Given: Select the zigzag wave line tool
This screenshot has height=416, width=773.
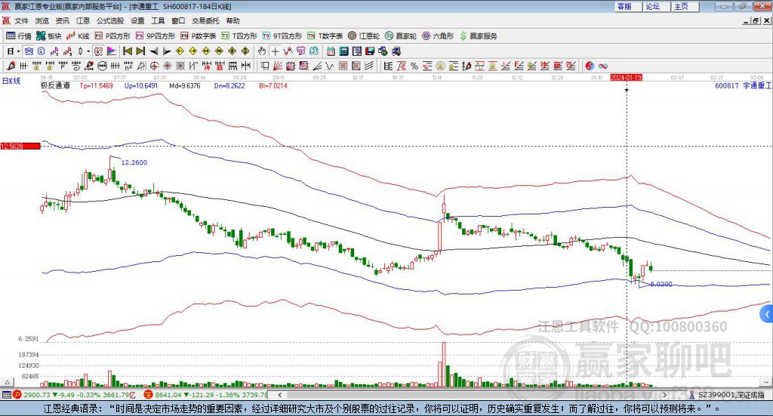Looking at the screenshot, I should click(x=330, y=66).
